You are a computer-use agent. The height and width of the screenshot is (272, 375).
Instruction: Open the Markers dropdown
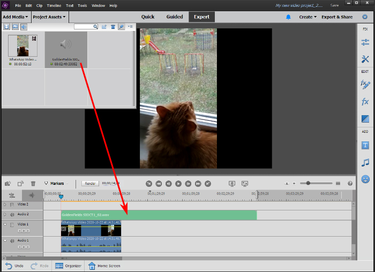pos(56,184)
